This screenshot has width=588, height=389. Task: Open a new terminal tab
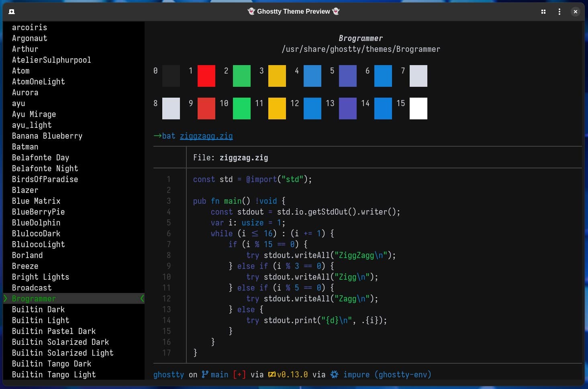(12, 12)
